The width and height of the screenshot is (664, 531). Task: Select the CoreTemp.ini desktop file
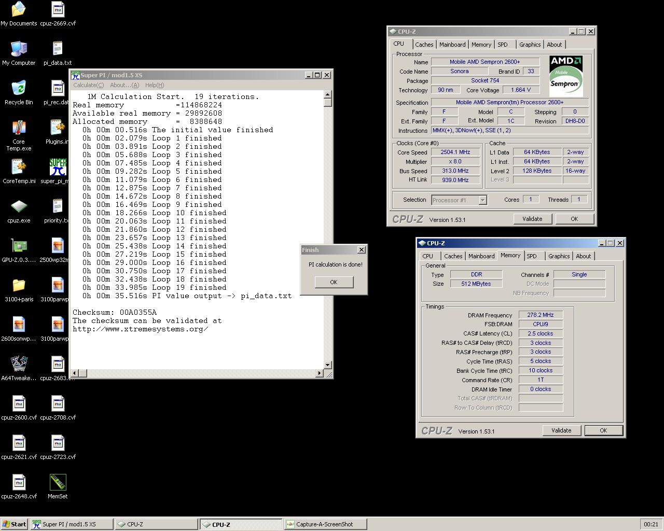pos(19,172)
